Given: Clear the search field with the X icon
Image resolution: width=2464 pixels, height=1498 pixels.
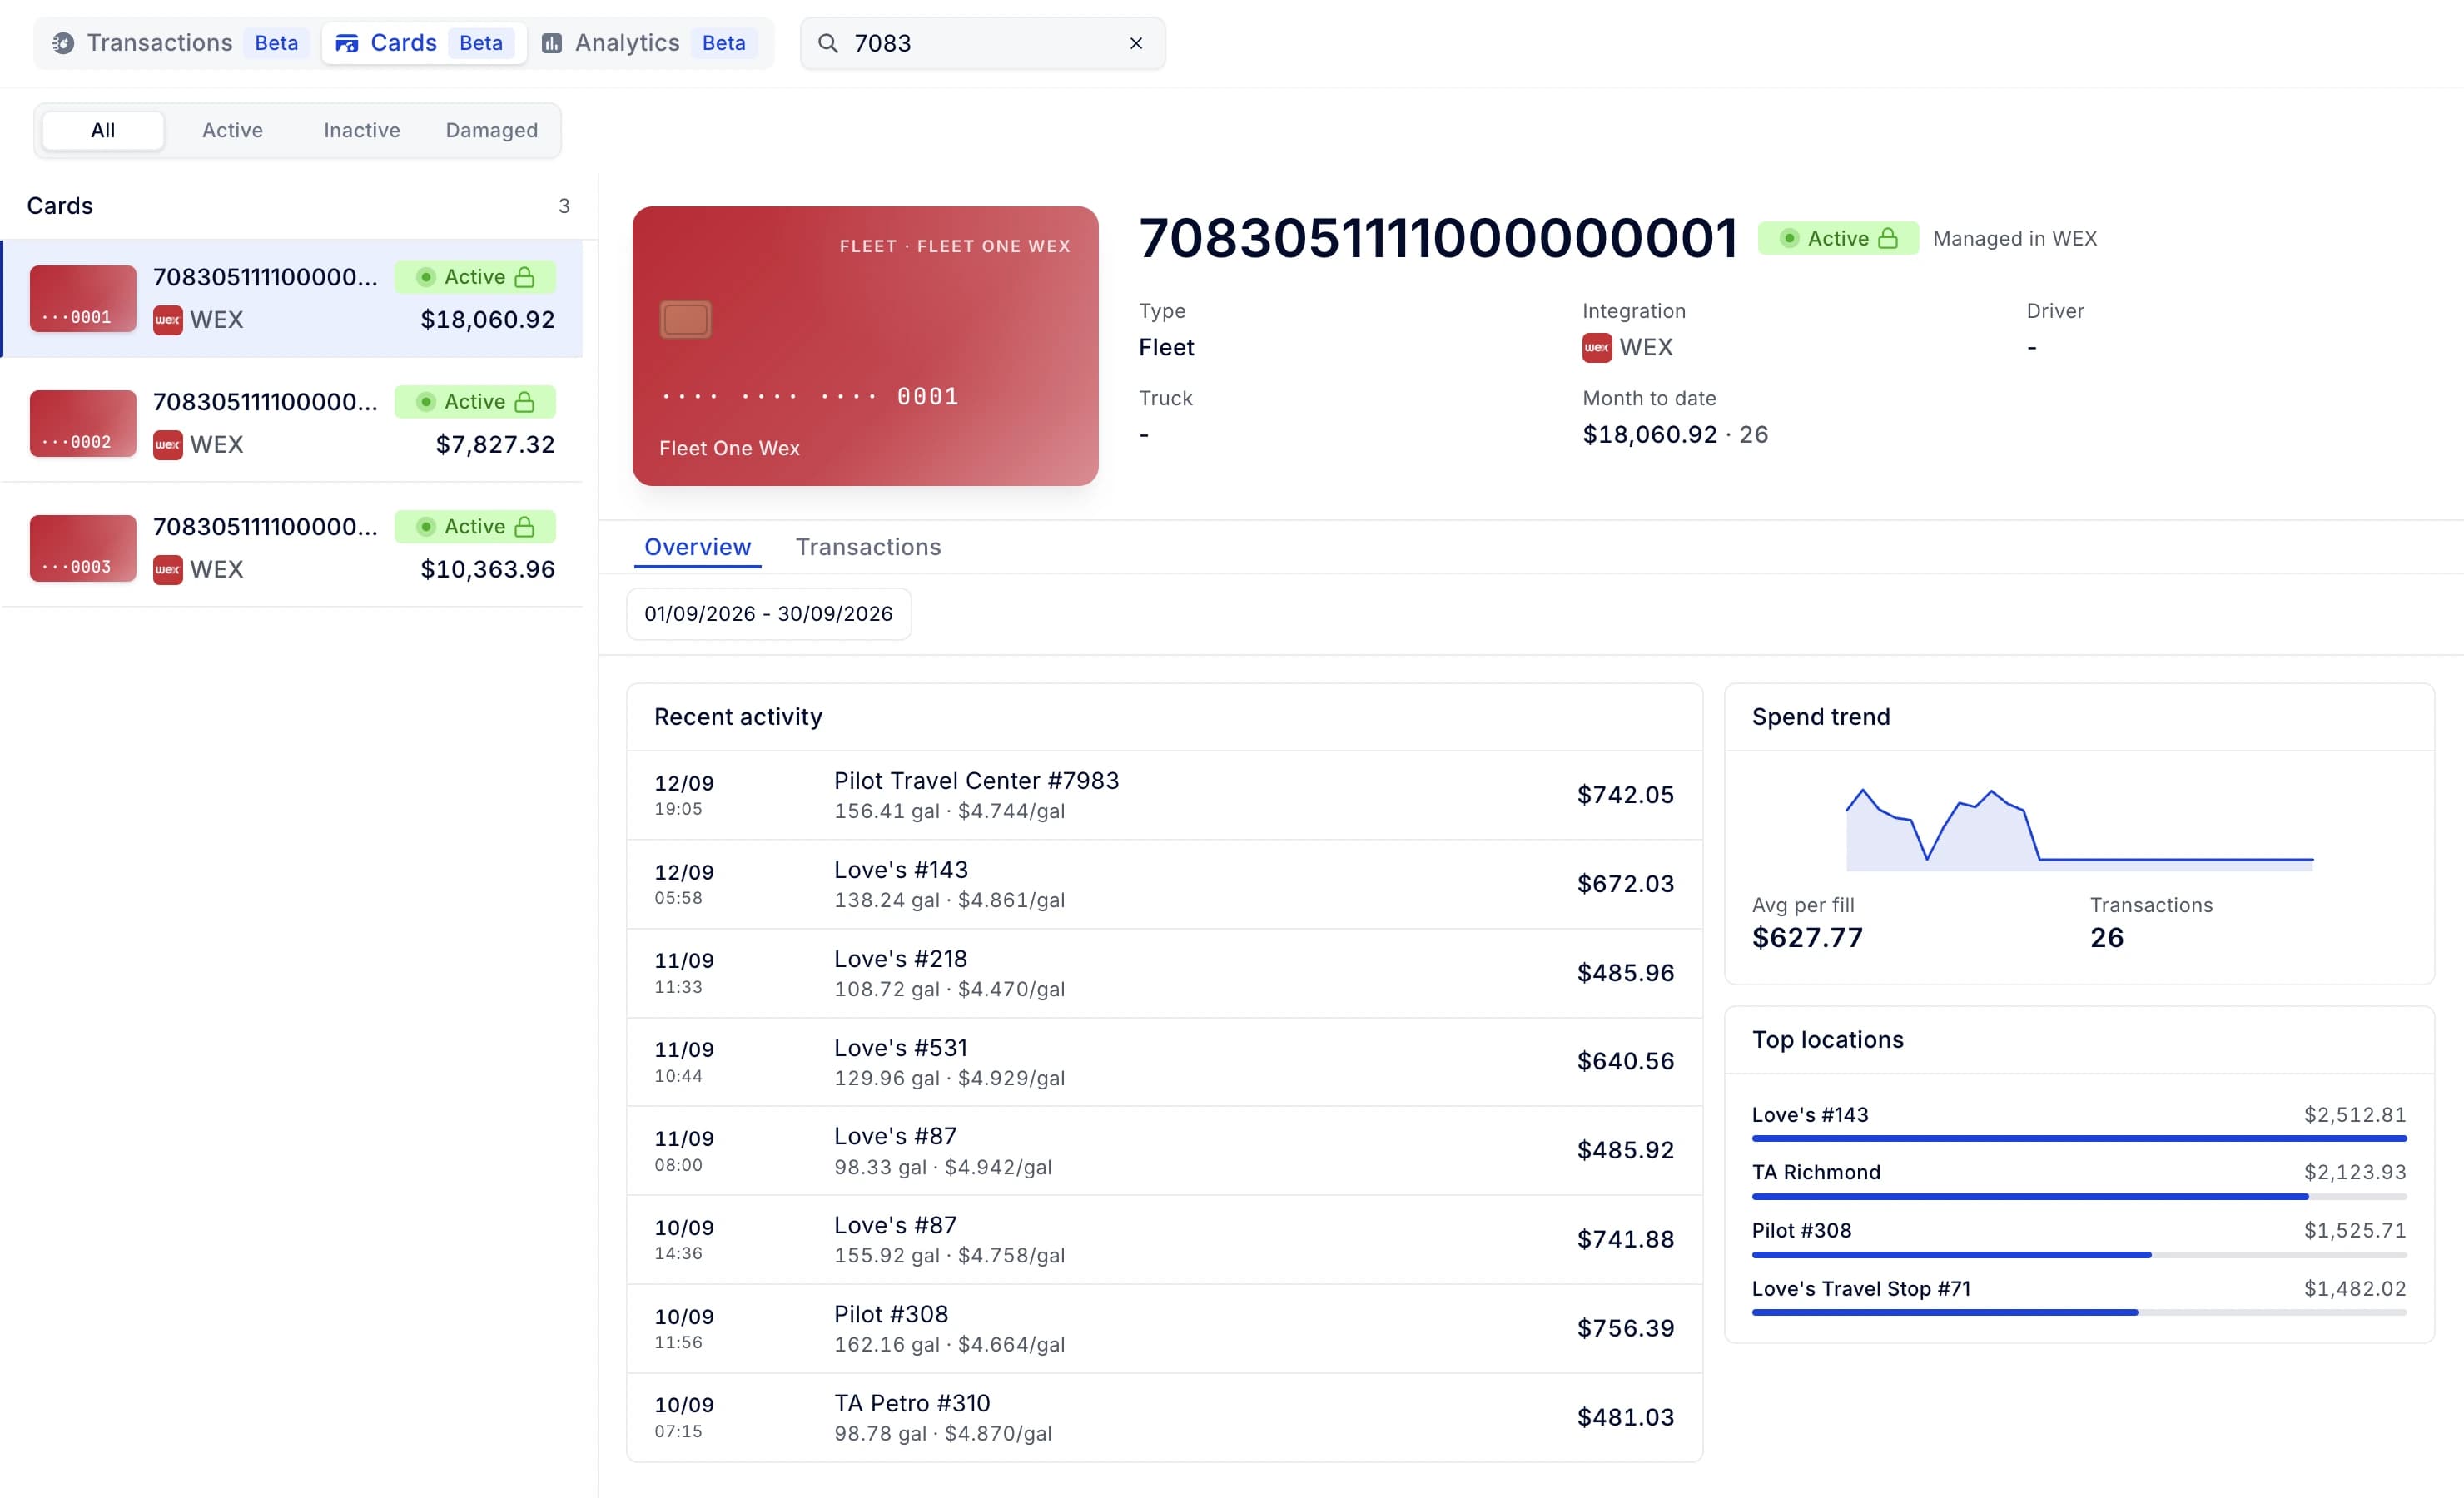Looking at the screenshot, I should (1136, 43).
